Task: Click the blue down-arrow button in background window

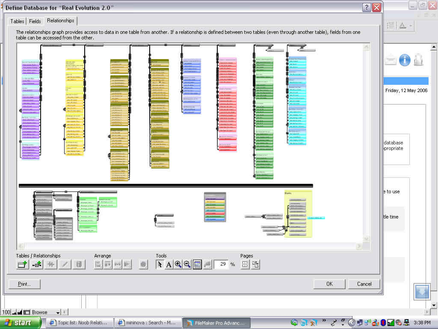Action: tap(422, 291)
